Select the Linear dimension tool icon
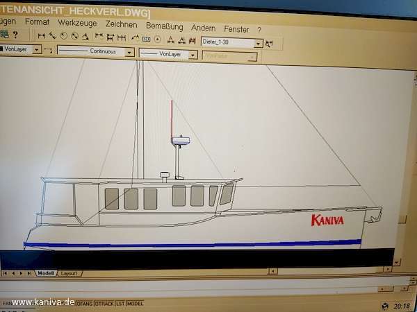 tap(42, 36)
